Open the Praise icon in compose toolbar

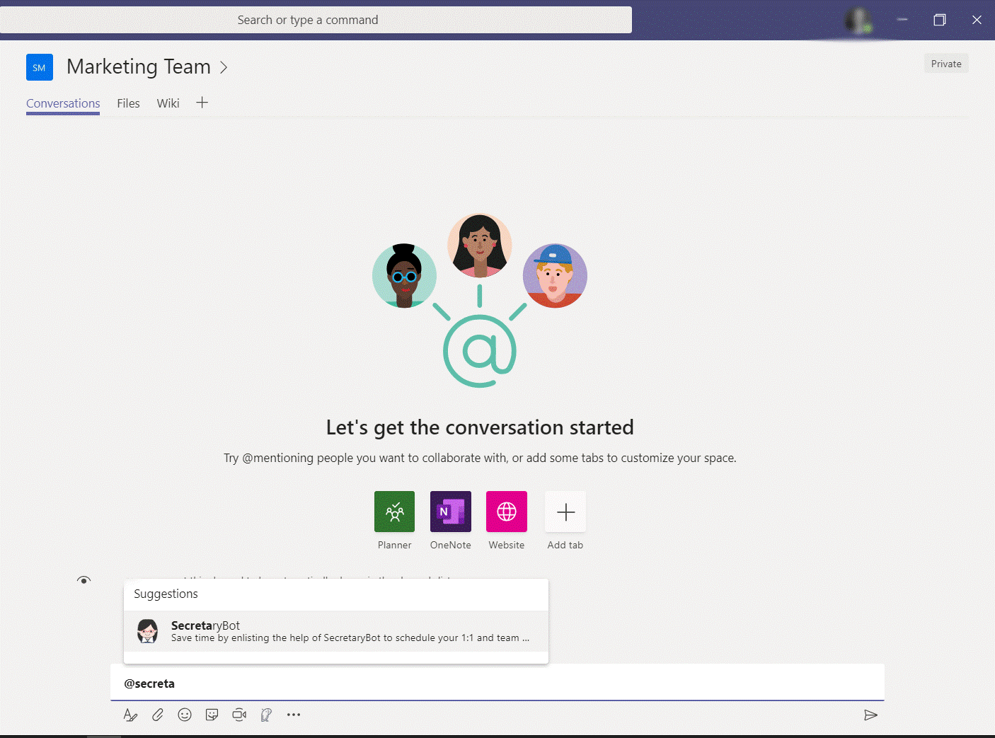[266, 715]
